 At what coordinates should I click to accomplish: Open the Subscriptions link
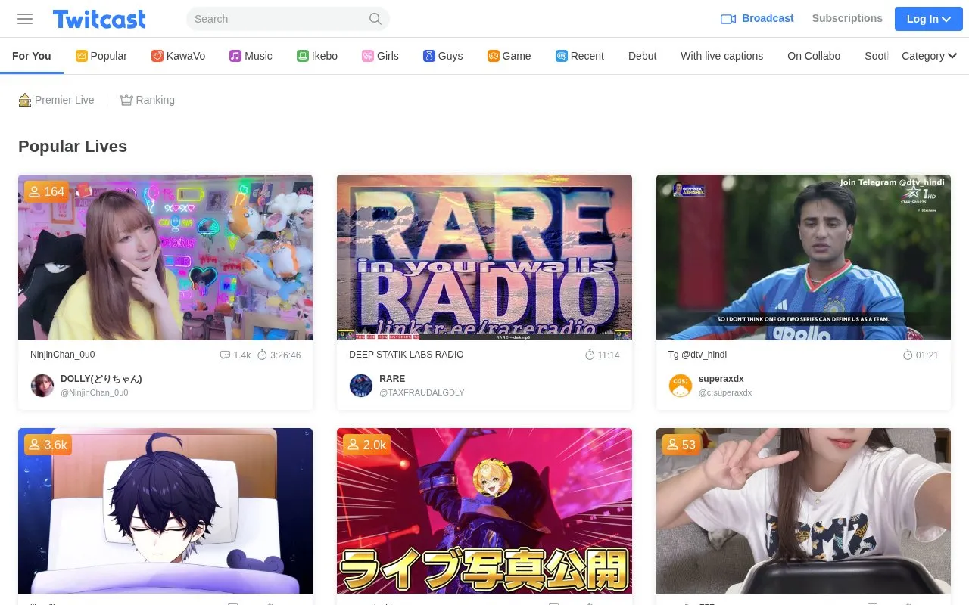click(x=847, y=18)
